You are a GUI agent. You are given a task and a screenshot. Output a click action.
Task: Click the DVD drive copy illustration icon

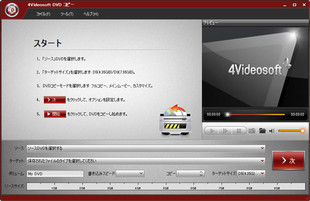pyautogui.click(x=175, y=120)
